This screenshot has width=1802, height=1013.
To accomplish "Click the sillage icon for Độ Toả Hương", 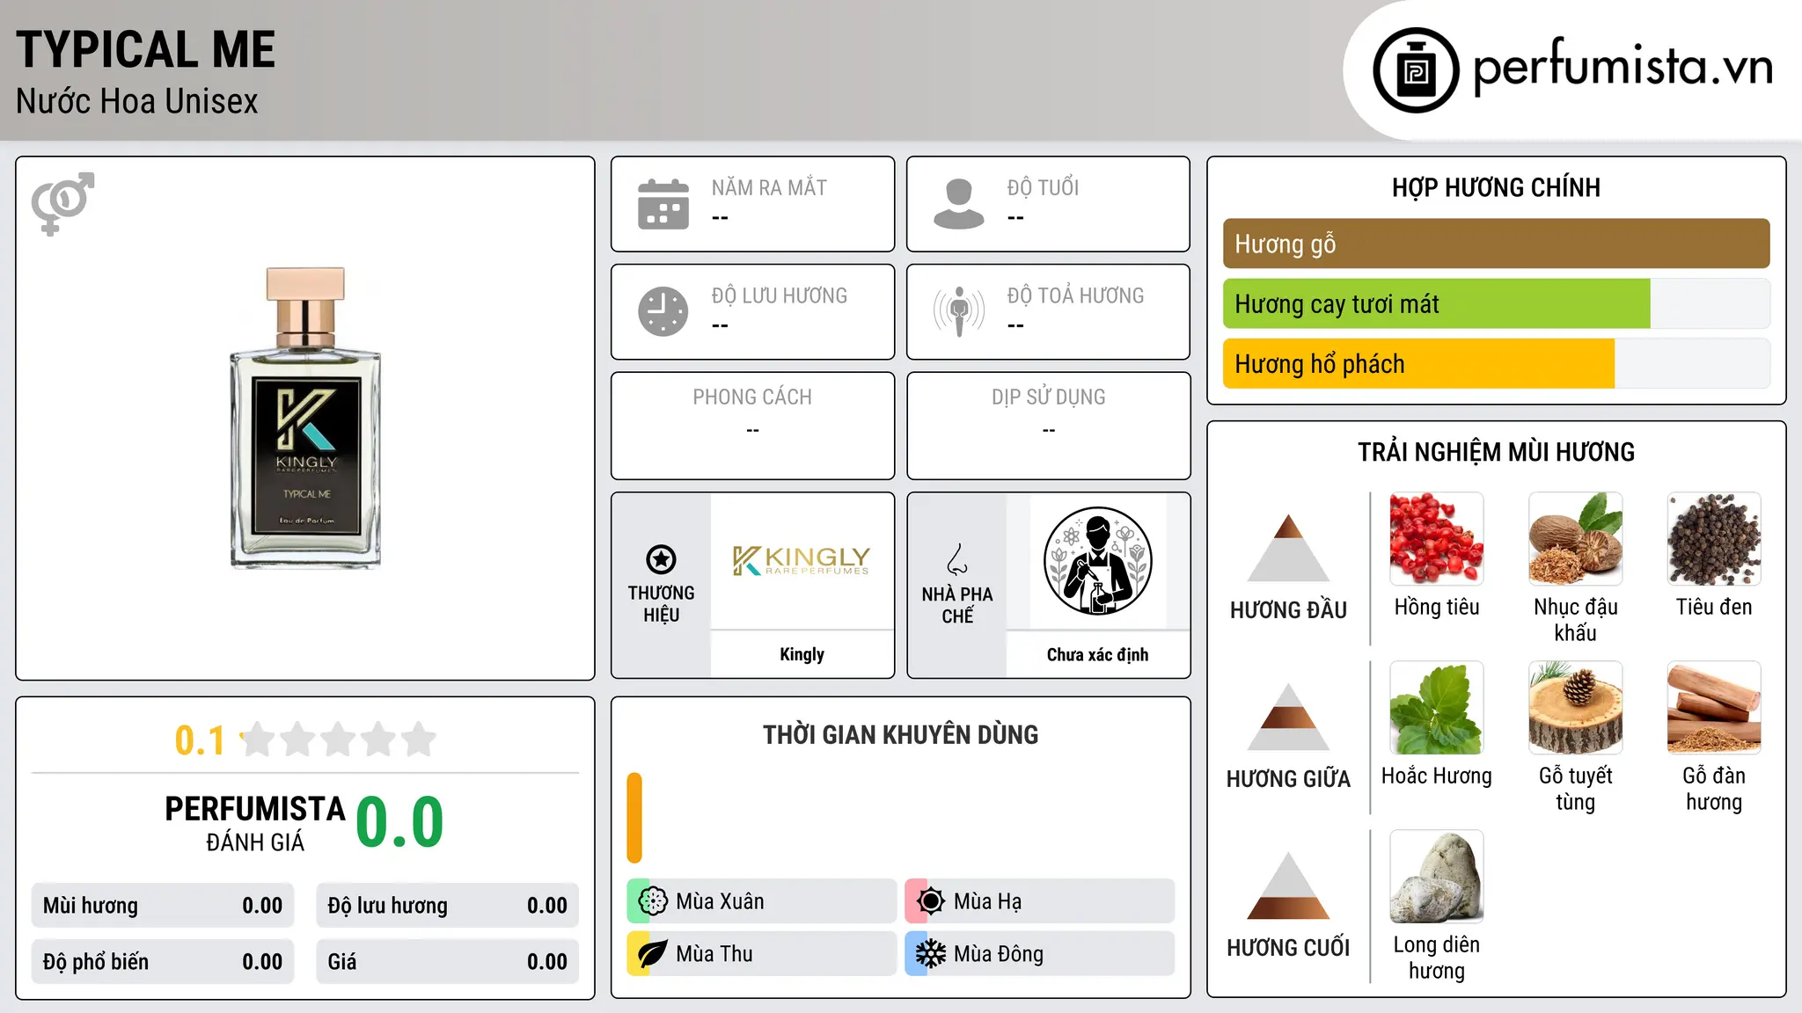I will click(959, 311).
